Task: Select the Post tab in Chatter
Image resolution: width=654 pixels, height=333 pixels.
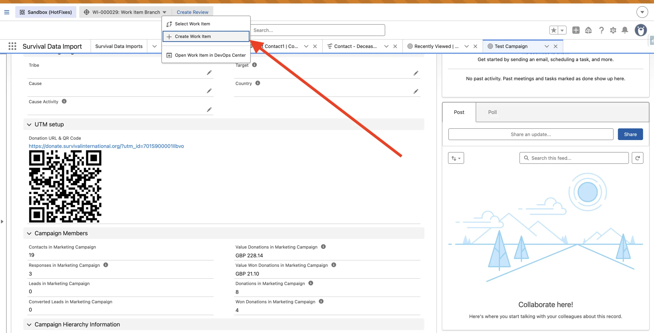Action: [459, 112]
